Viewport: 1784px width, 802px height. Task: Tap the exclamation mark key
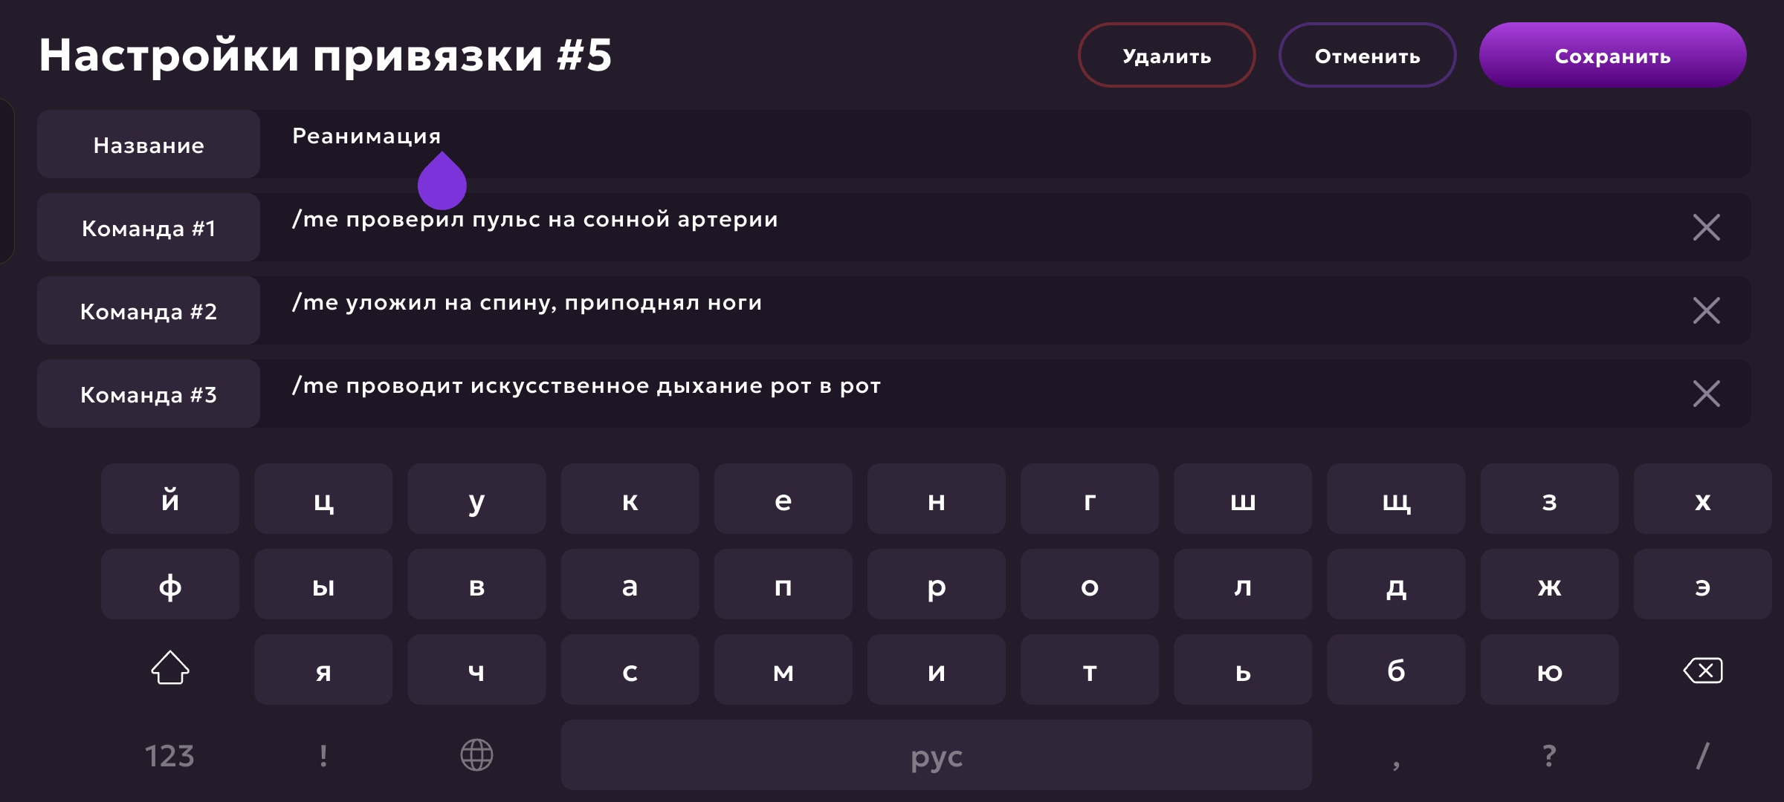point(323,756)
